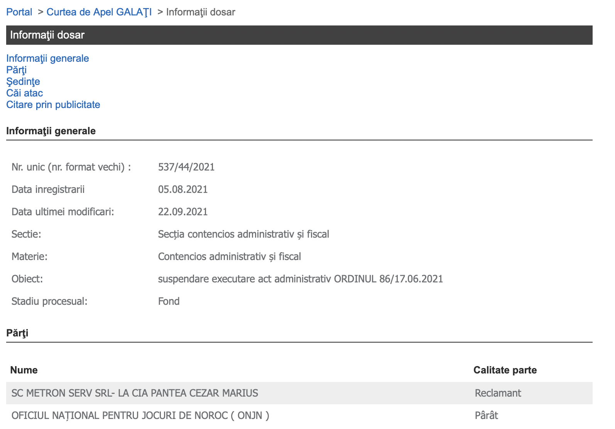Click the 'Stadiu procesual:' label
This screenshot has width=615, height=429.
(x=50, y=301)
